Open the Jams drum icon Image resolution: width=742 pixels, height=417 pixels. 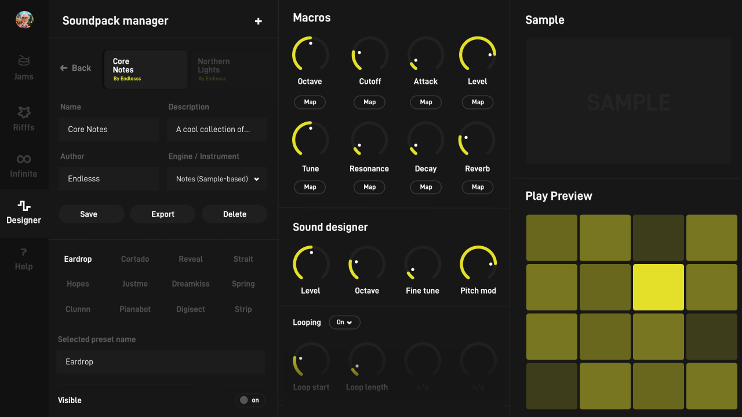point(24,61)
